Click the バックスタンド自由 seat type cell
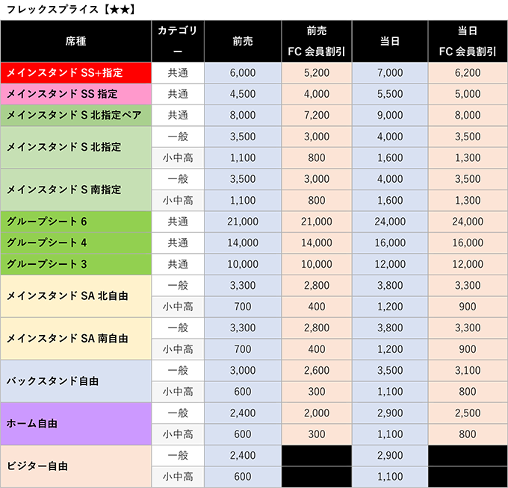The width and height of the screenshot is (508, 488). (76, 381)
